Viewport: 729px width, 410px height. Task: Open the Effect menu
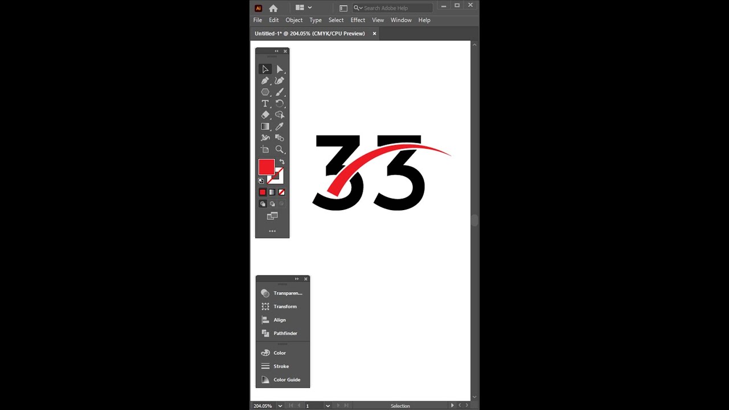pyautogui.click(x=358, y=20)
